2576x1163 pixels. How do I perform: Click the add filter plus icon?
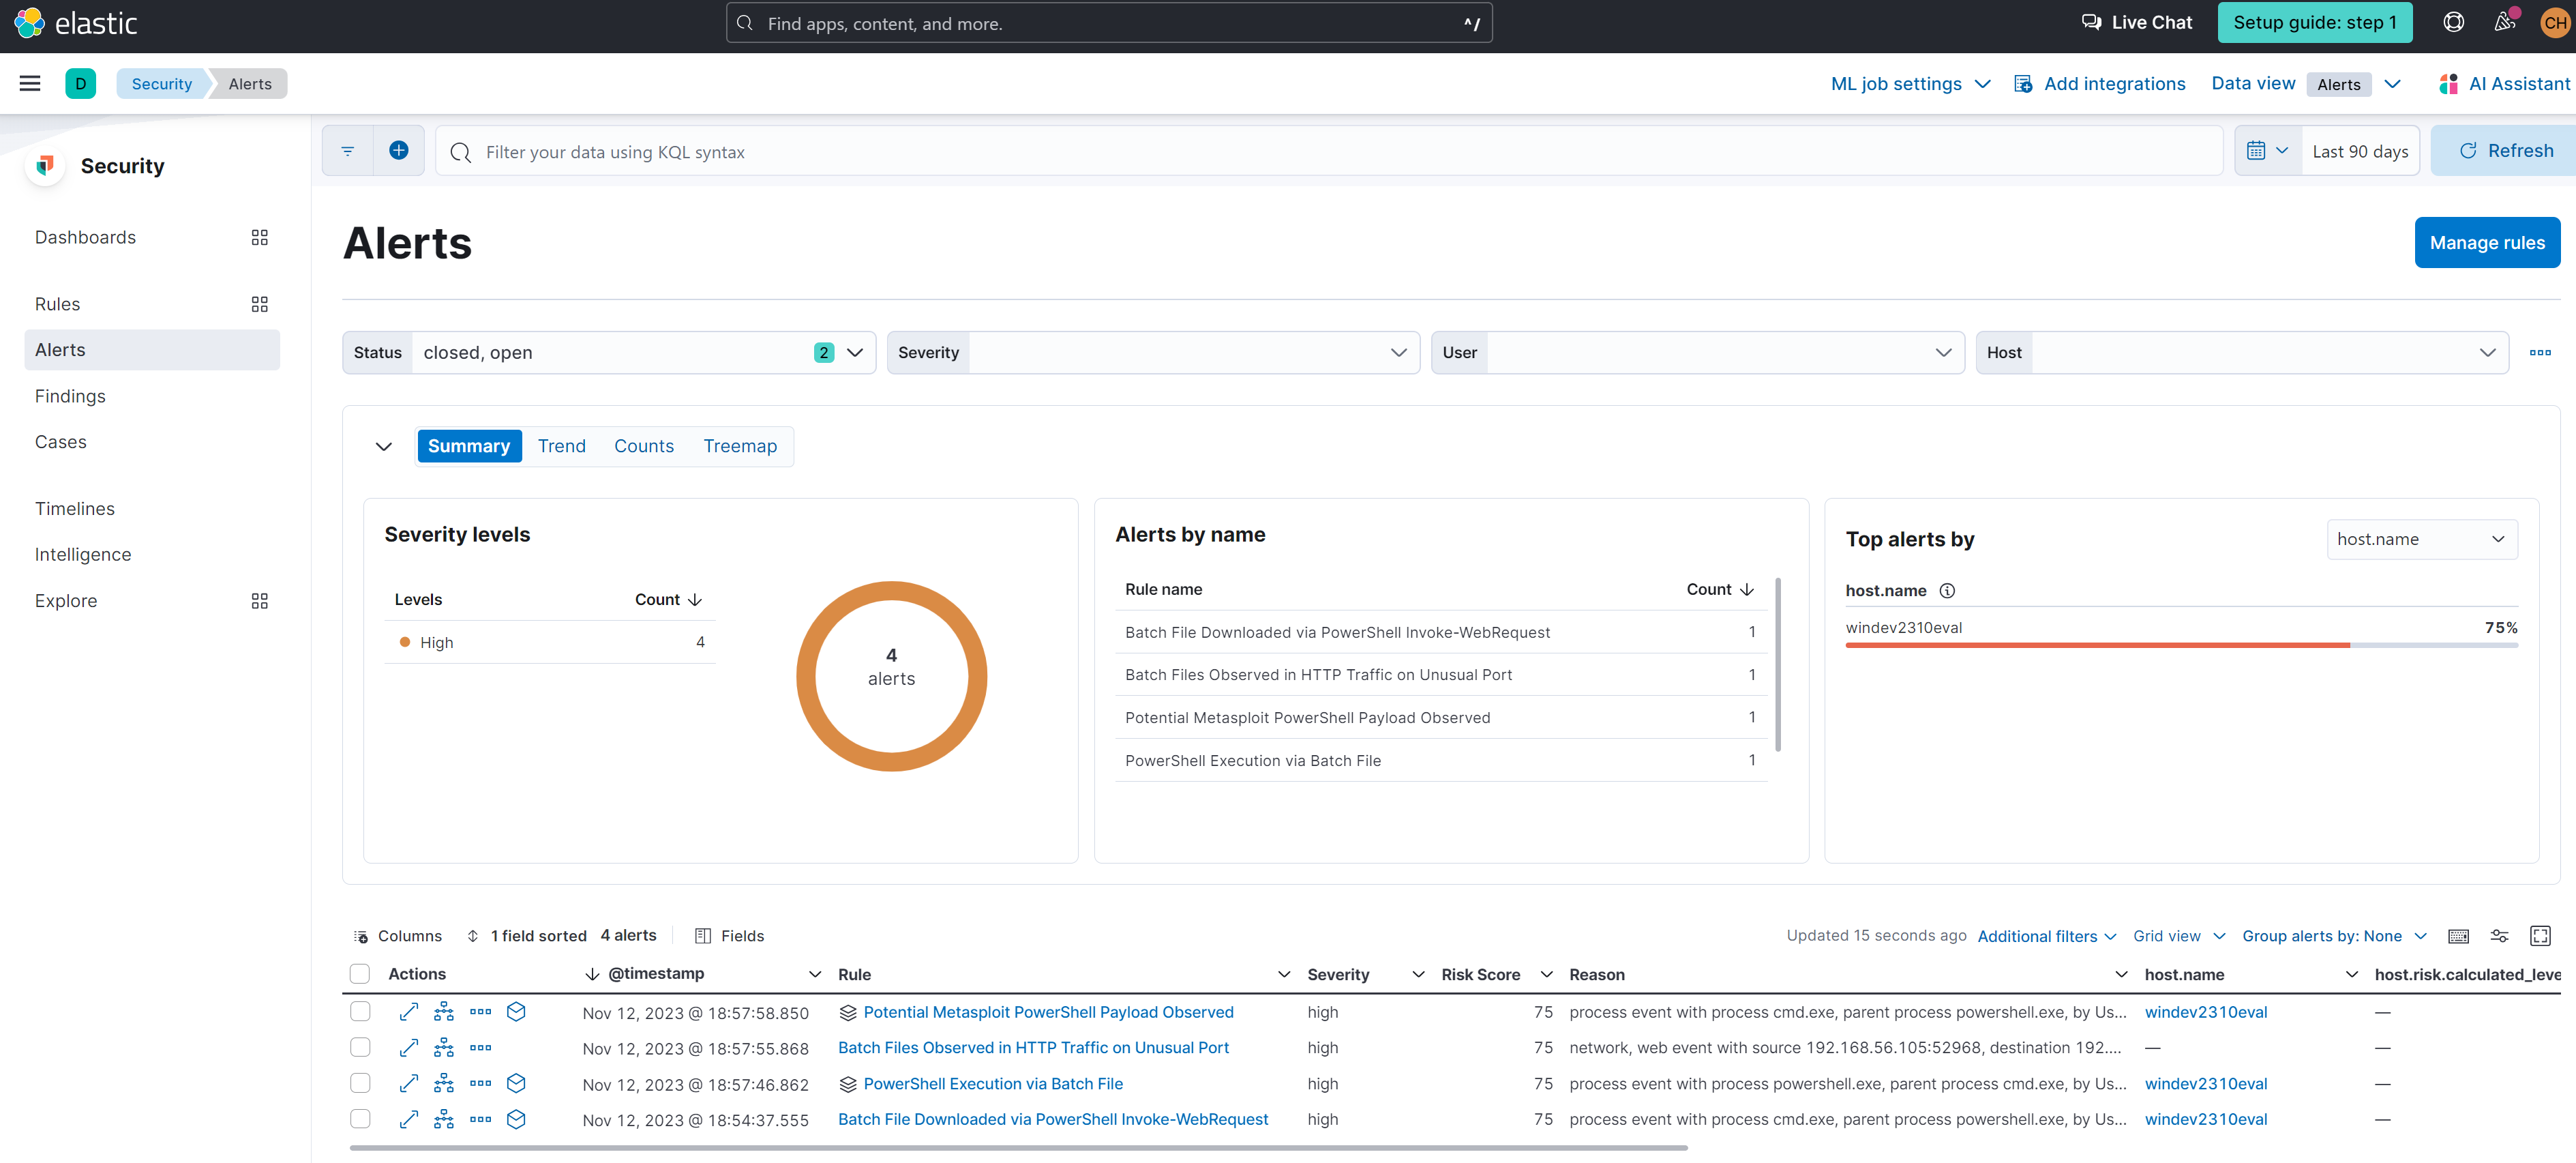(x=398, y=151)
